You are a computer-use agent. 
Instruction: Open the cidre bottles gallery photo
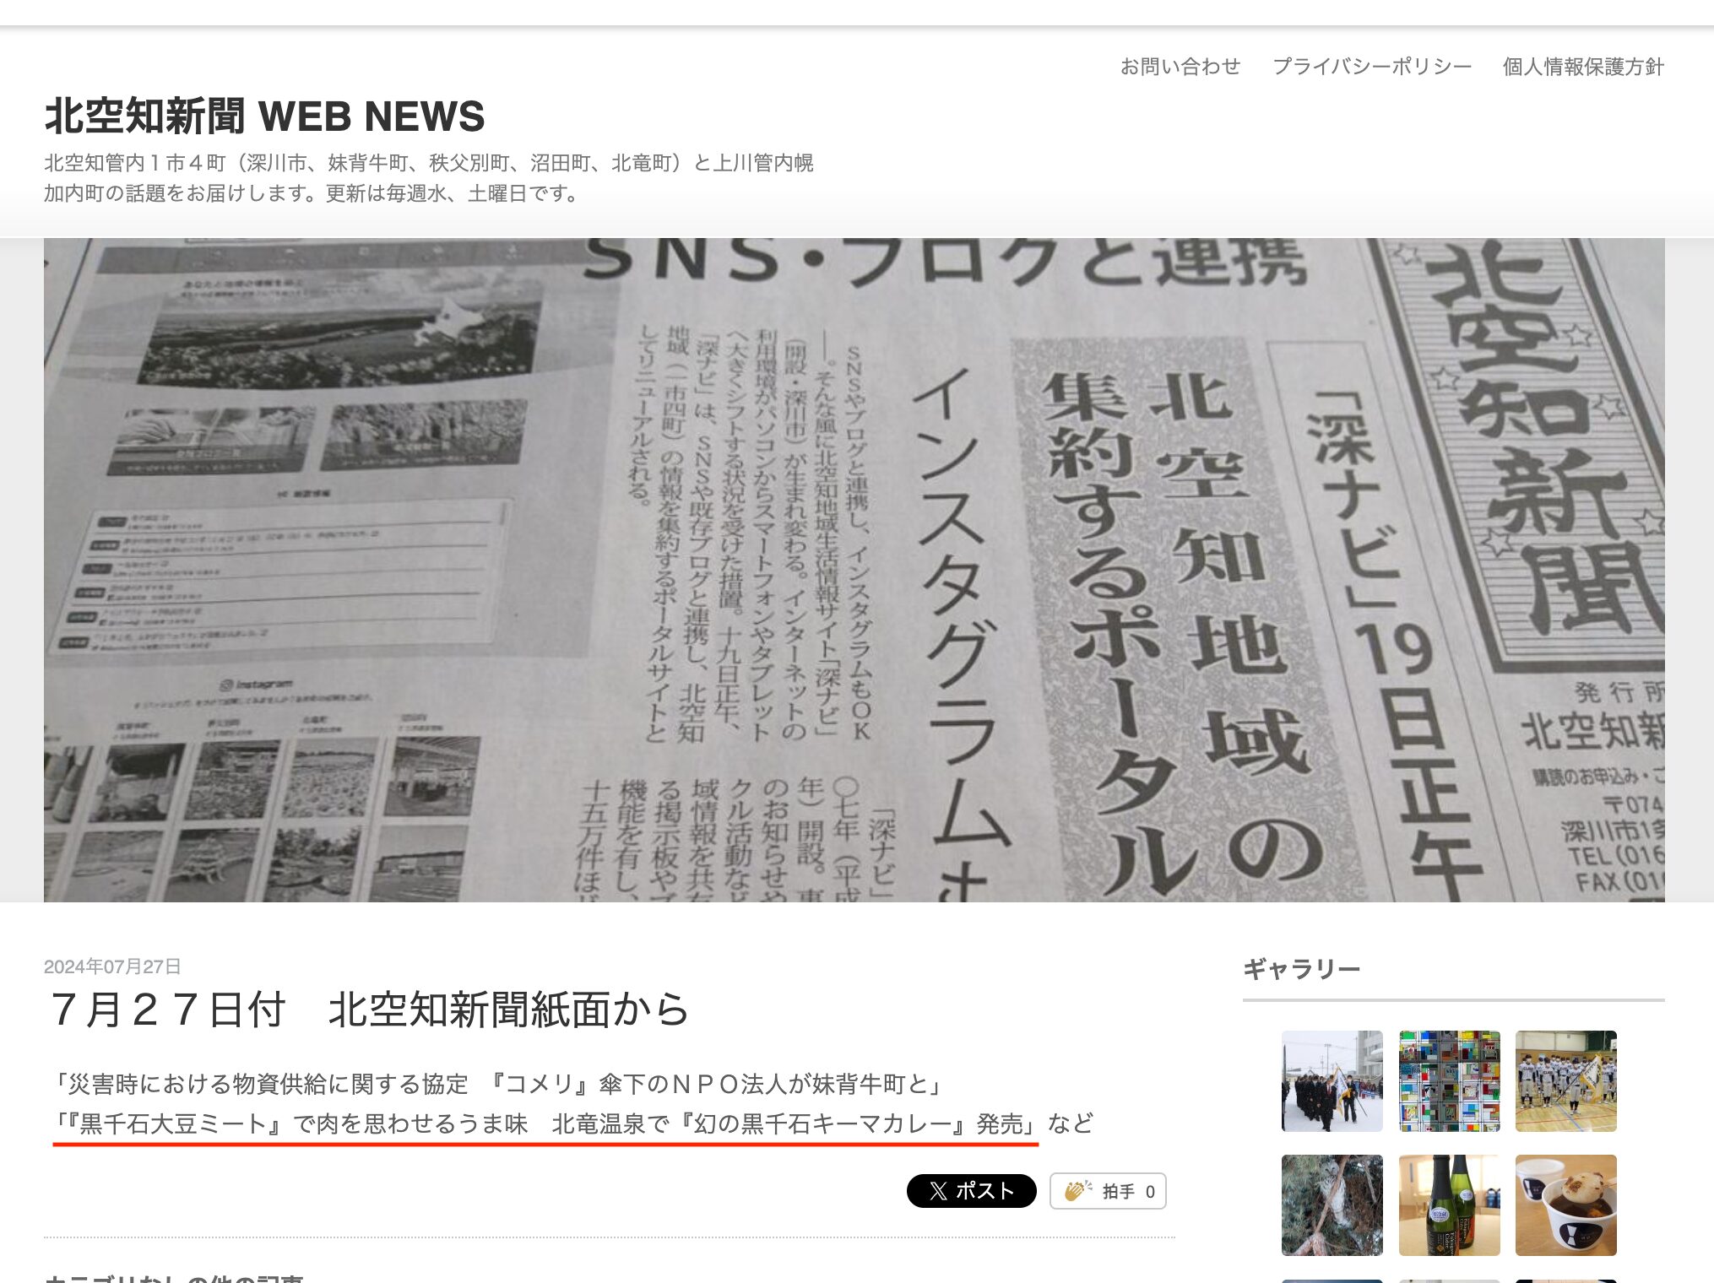1449,1205
